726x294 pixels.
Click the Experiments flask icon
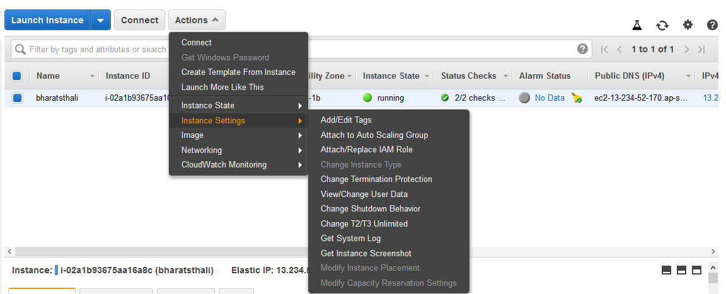(x=637, y=25)
